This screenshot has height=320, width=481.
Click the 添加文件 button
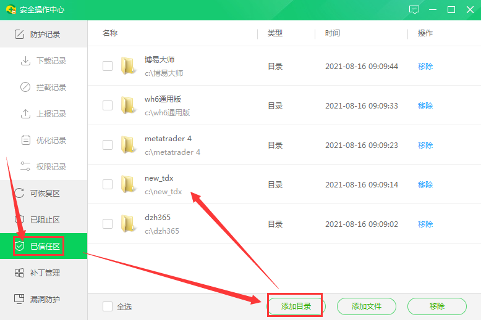367,306
